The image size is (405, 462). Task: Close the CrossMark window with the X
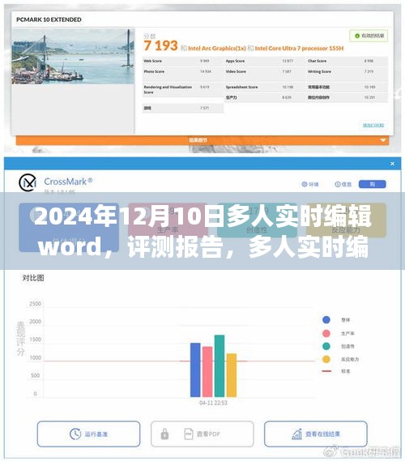392,164
